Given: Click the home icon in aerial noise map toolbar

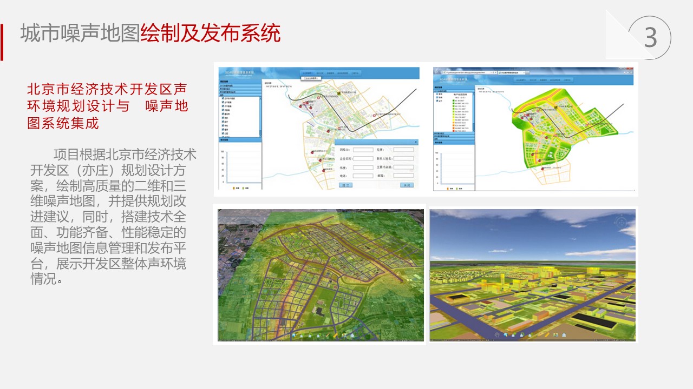Looking at the screenshot, I should tap(352, 336).
